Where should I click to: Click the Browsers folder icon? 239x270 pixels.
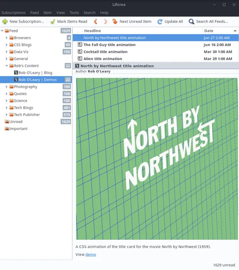[12, 38]
